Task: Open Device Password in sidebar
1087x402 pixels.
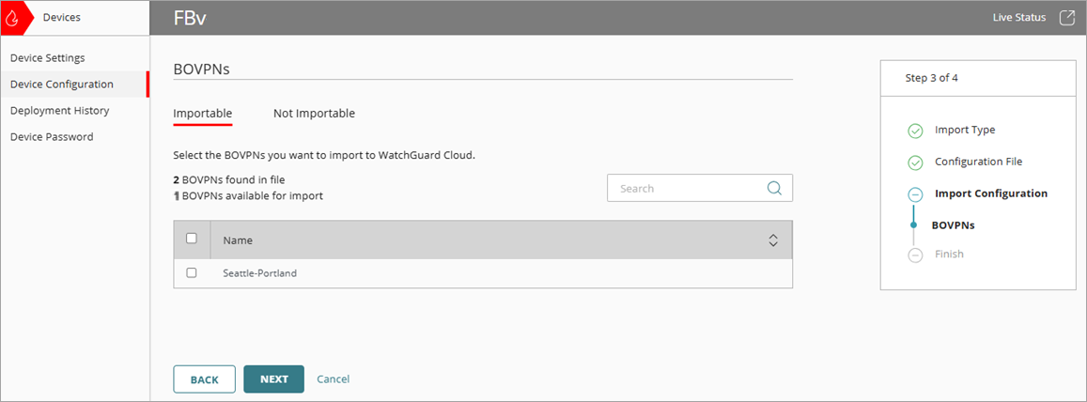Action: tap(52, 136)
